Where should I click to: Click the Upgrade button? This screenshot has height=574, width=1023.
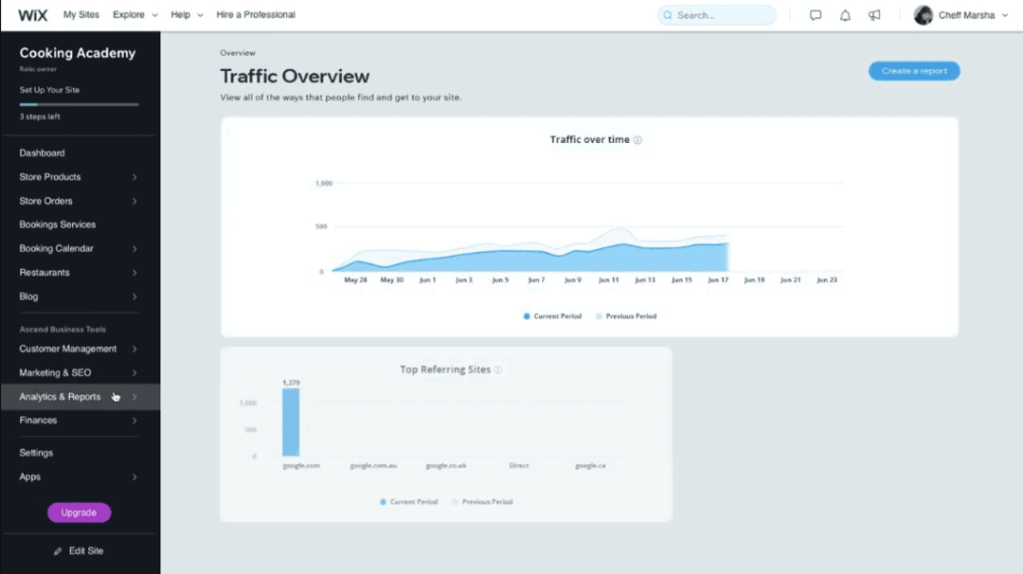click(x=79, y=512)
